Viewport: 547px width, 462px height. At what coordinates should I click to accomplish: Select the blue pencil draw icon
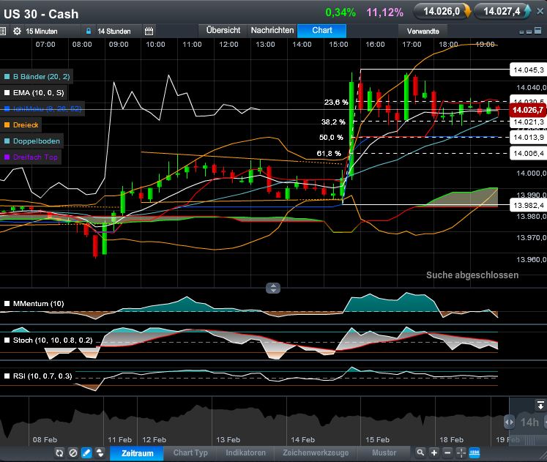pos(86,453)
